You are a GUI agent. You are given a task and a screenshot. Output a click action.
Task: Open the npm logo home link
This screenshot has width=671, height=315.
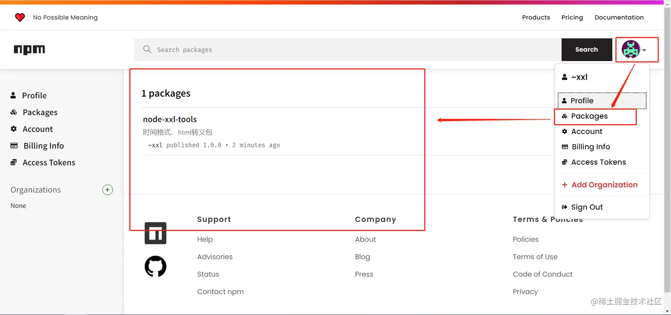point(29,50)
